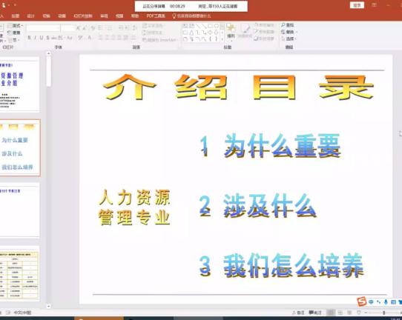Select the first slide thumbnail in panel

[x=19, y=84]
